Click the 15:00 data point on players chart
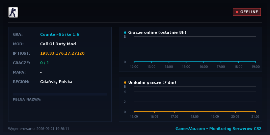The height and width of the screenshot is (135, 270). click(x=186, y=62)
